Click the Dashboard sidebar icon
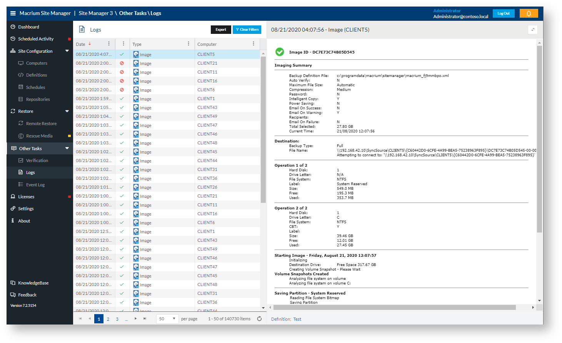This screenshot has height=343, width=562. point(13,27)
